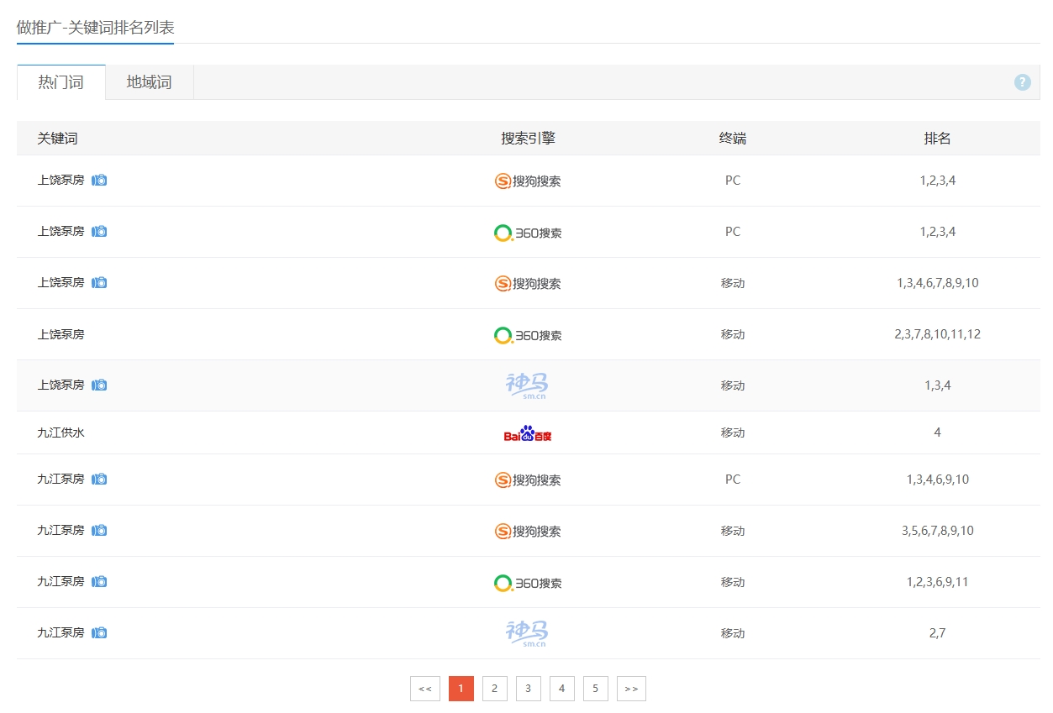Go to the first page with <<
This screenshot has height=713, width=1053.
coord(425,689)
